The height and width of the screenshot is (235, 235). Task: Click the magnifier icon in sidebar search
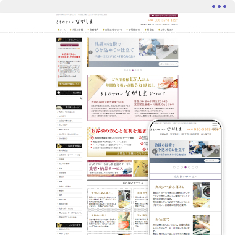click(x=80, y=98)
